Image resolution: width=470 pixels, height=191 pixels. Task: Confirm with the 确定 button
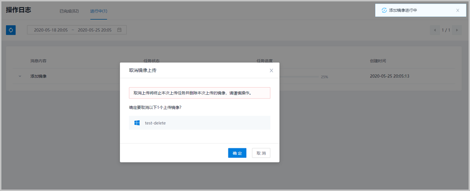coord(237,153)
